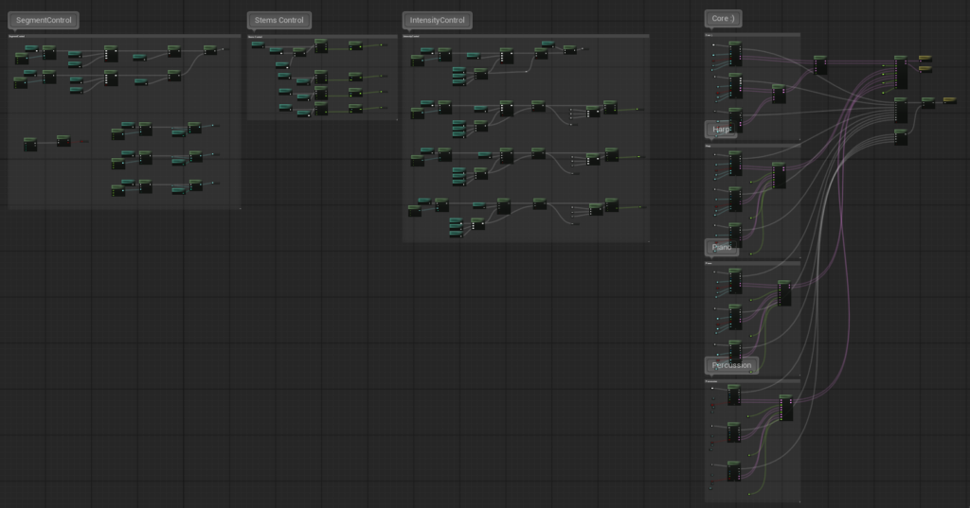970x508 pixels.
Task: Click the Percussion comment bubble
Action: tap(731, 365)
